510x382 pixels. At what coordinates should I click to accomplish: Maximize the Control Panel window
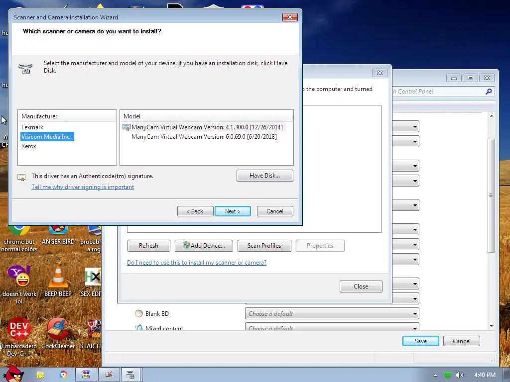point(470,78)
